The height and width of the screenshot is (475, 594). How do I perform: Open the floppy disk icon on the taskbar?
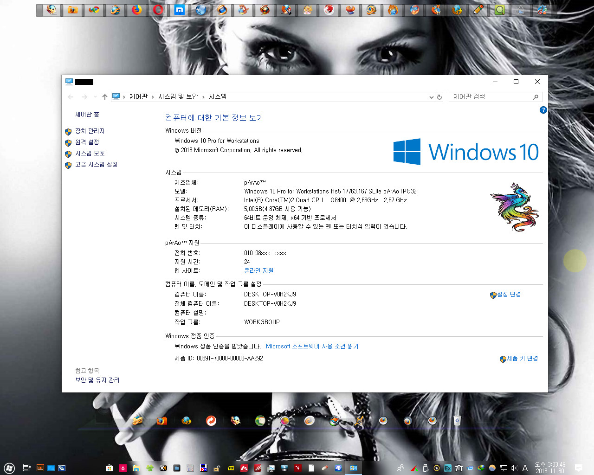pyautogui.click(x=203, y=468)
